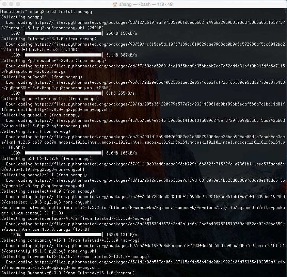287x277 pixels.
Task: Click the line 'Collecting constantly>=15.1'
Action: (70, 240)
